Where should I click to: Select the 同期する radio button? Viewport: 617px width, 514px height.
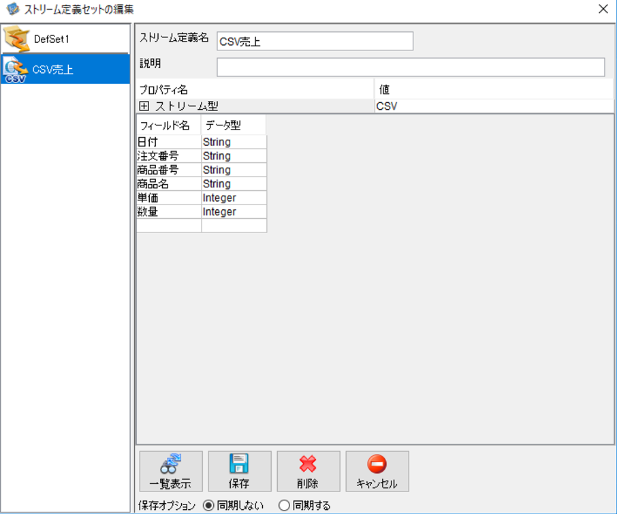[x=284, y=505]
